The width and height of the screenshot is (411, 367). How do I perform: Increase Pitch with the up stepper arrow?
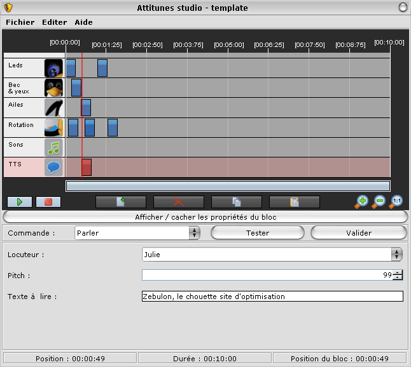pos(398,272)
